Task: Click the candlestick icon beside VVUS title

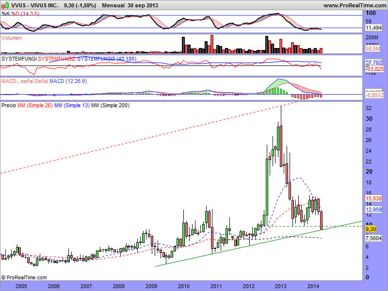Action: click(x=5, y=5)
